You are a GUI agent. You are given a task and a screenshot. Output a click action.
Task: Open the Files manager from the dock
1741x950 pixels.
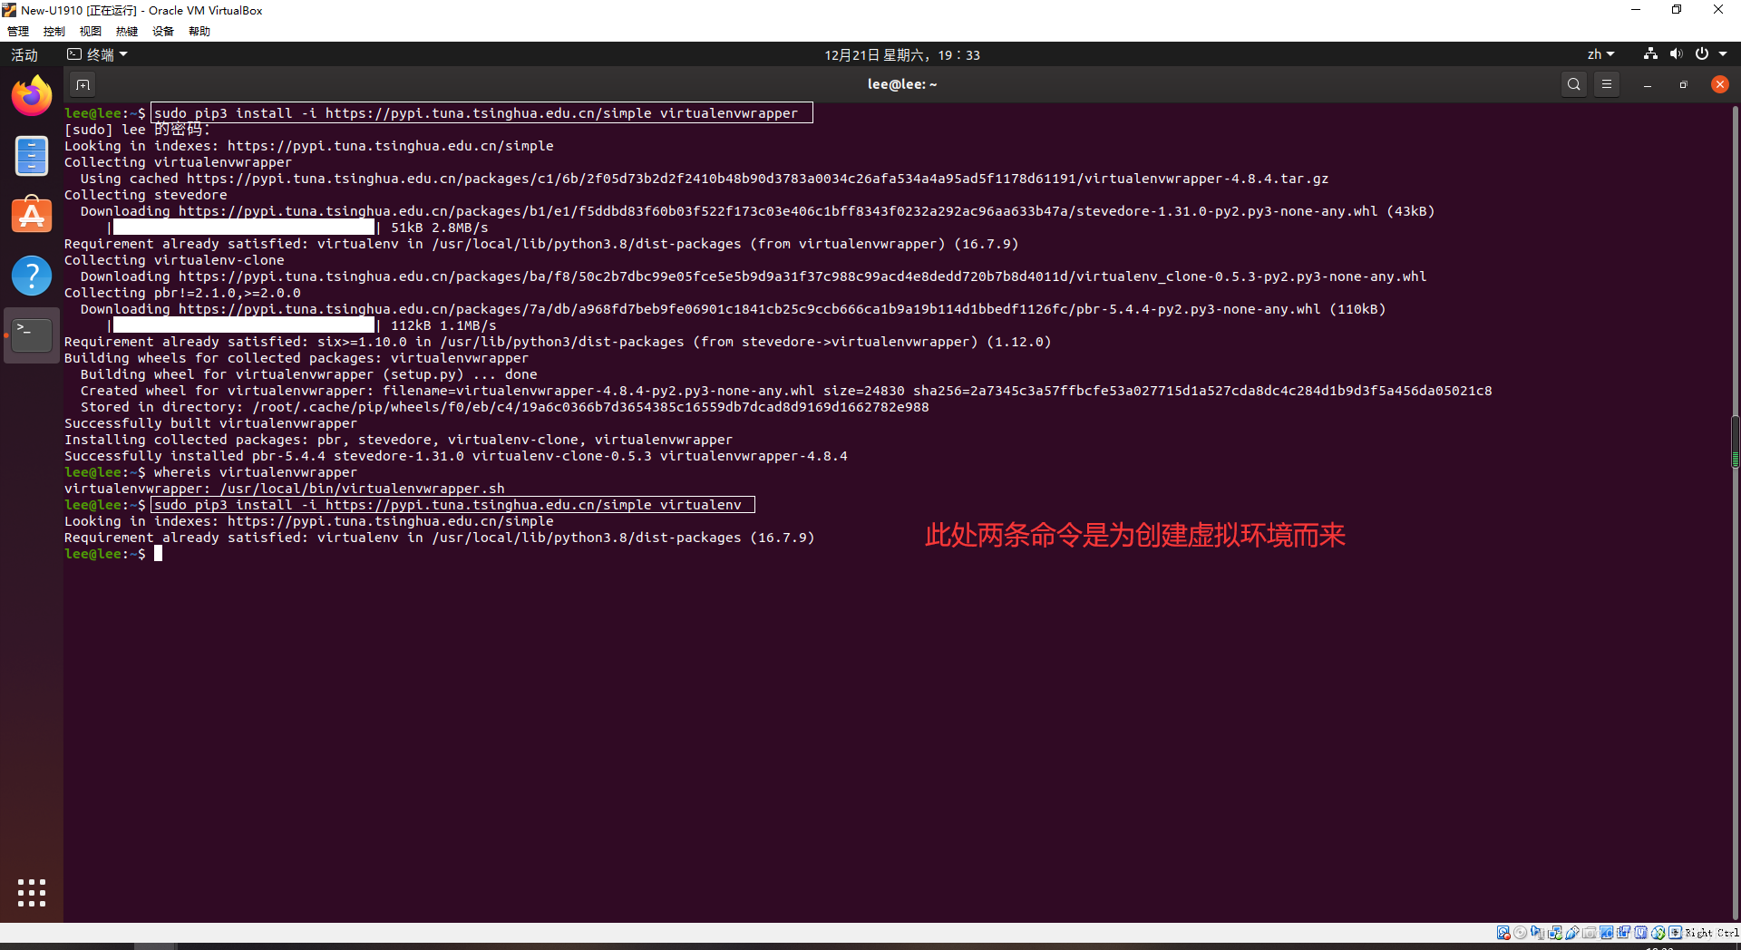click(32, 156)
